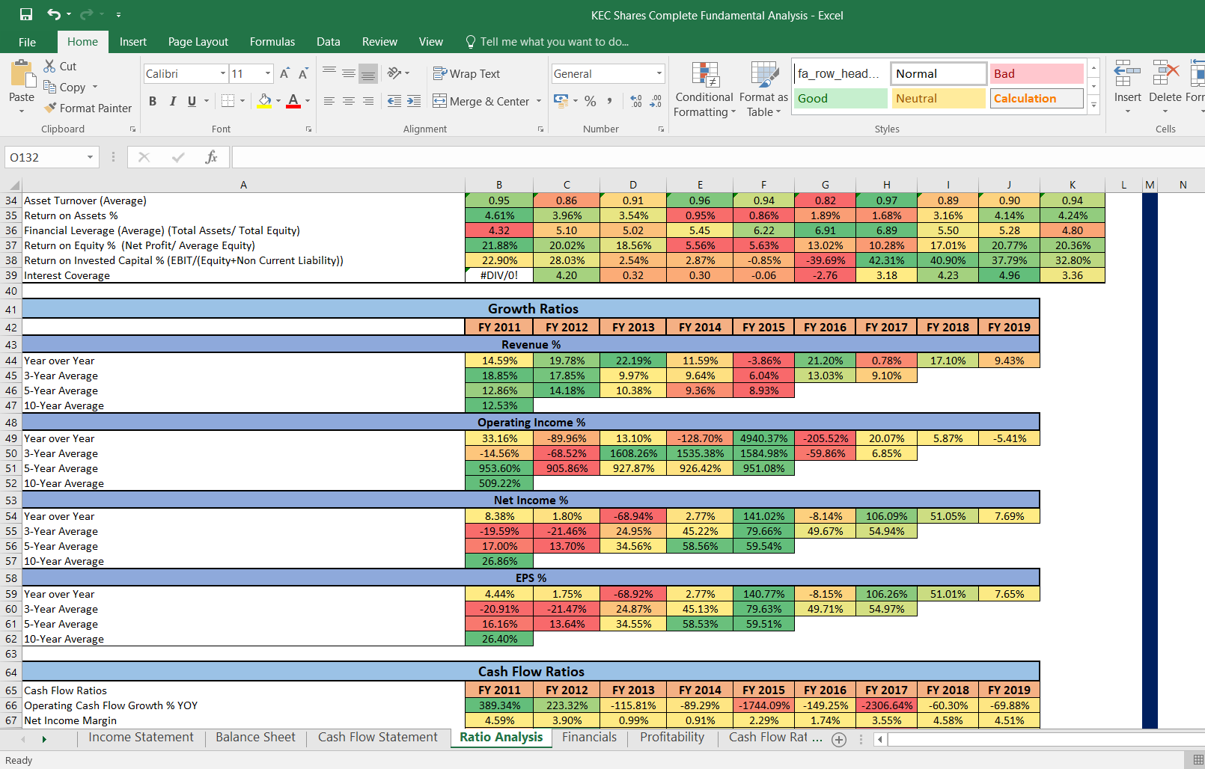This screenshot has width=1205, height=769.
Task: Toggle Bottom Align
Action: (368, 73)
